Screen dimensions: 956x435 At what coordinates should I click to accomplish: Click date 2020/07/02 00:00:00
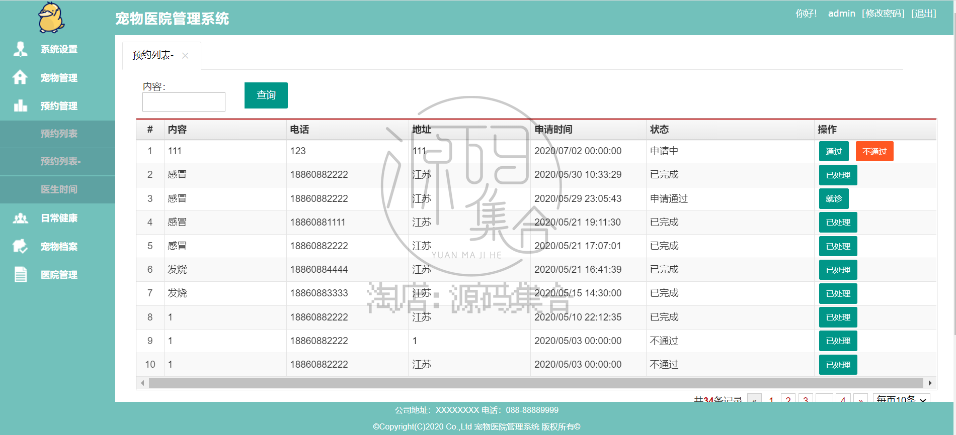point(578,151)
